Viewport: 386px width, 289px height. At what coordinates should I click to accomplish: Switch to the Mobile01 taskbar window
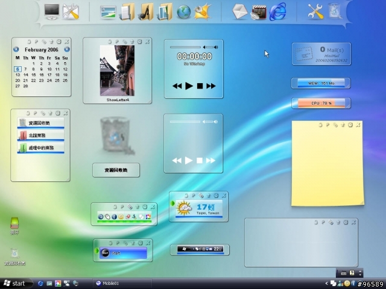122,284
